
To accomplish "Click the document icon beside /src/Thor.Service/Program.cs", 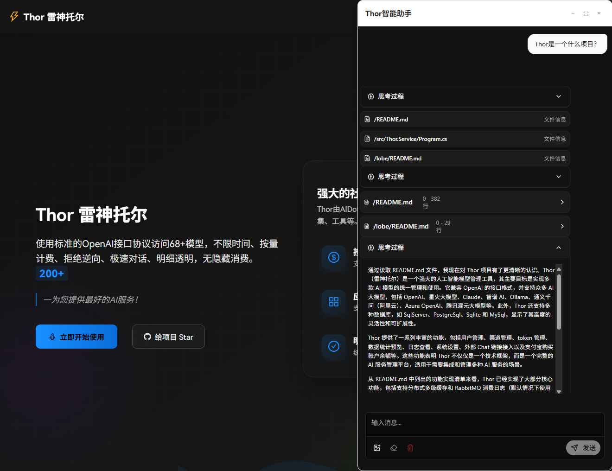I will 367,139.
